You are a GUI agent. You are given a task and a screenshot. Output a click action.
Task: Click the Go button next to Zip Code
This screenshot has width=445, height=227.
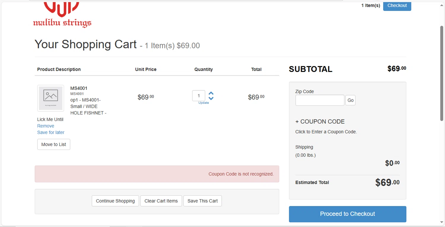(x=350, y=100)
